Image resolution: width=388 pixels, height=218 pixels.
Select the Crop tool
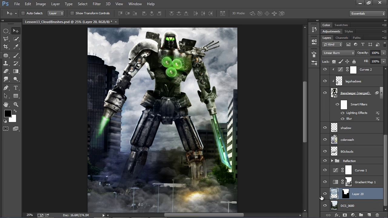click(6, 47)
